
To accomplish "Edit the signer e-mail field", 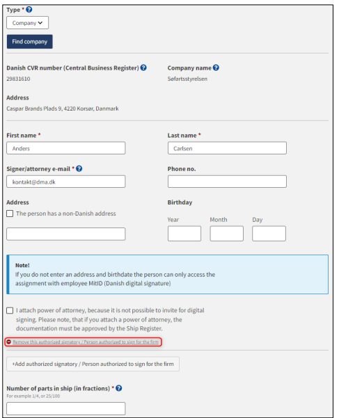I will pyautogui.click(x=66, y=182).
